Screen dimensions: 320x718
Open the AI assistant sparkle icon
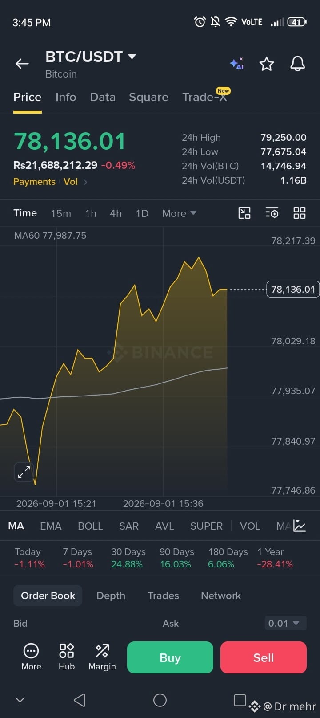(x=237, y=64)
